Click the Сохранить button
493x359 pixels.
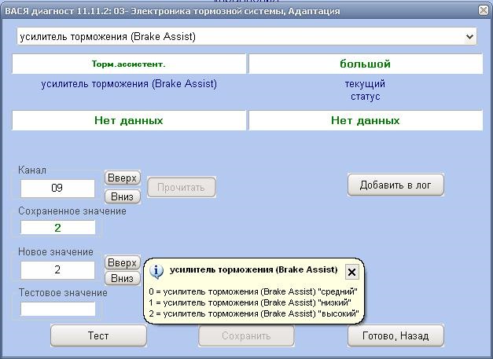tap(246, 335)
